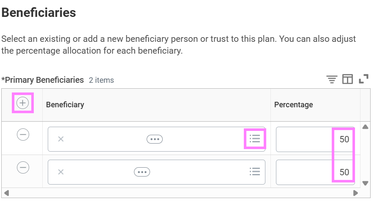Screen dimensions: 374x204
Task: Open the first beneficiary prompt list
Action: point(255,139)
